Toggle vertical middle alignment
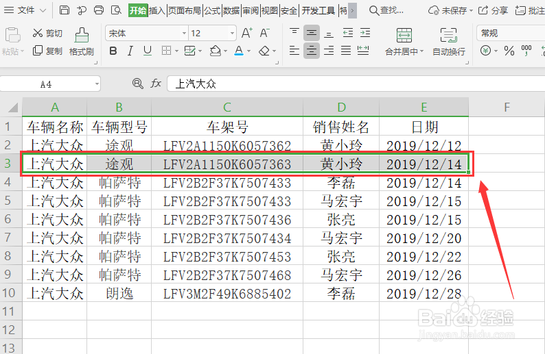The width and height of the screenshot is (545, 354). point(312,33)
